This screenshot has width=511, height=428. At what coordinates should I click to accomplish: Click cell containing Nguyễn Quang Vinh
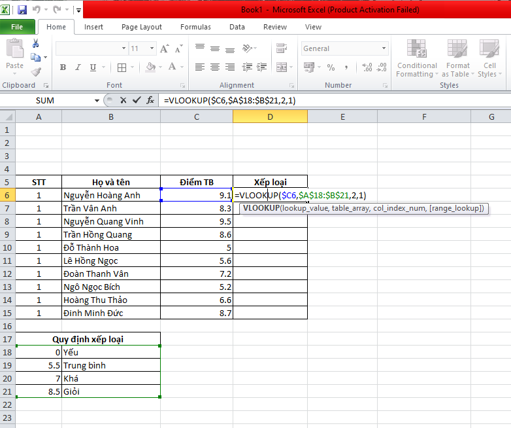coord(111,221)
